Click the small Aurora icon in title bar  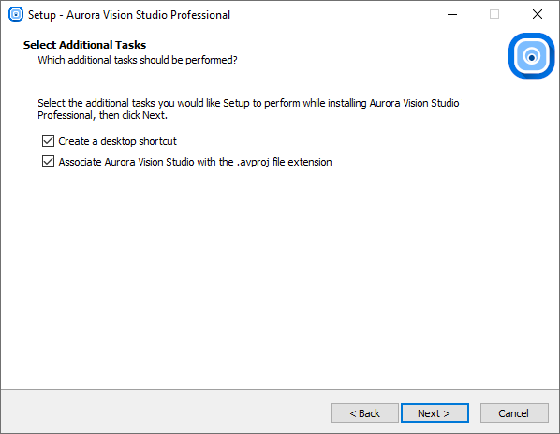tap(16, 14)
